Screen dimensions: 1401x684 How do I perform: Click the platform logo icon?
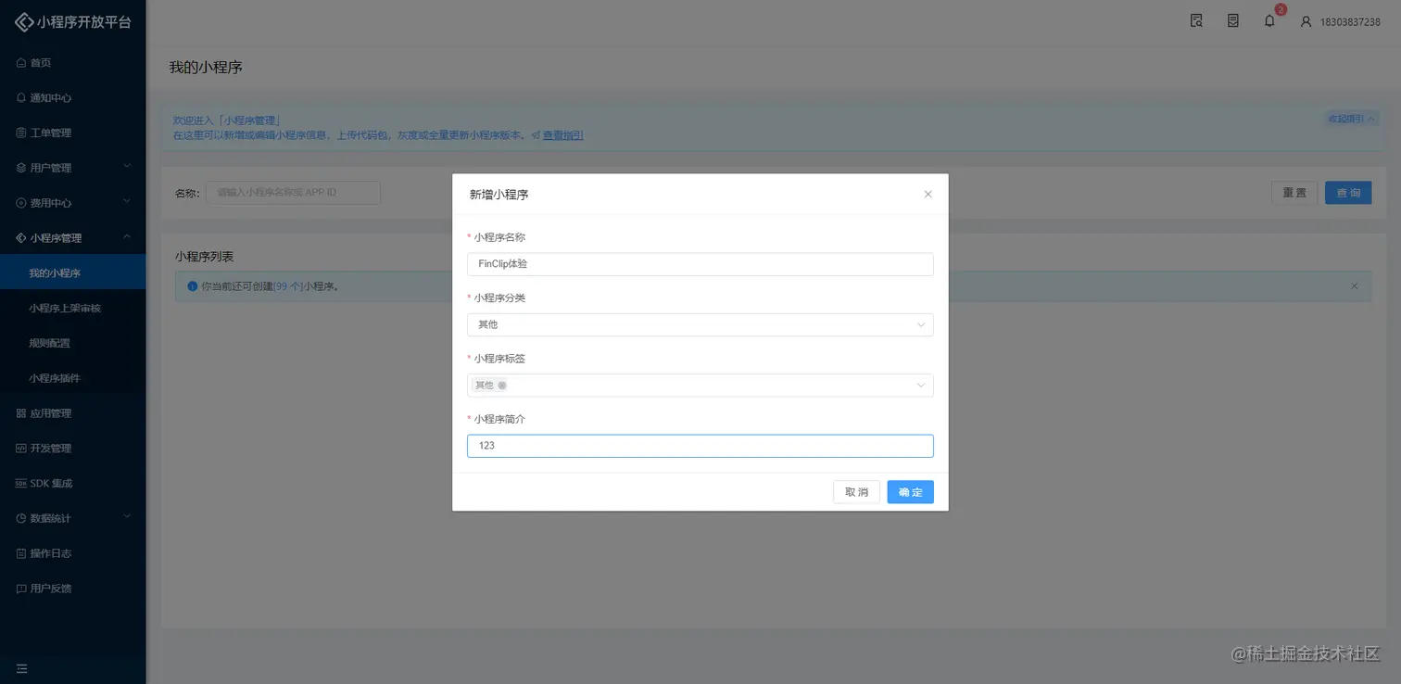point(23,21)
